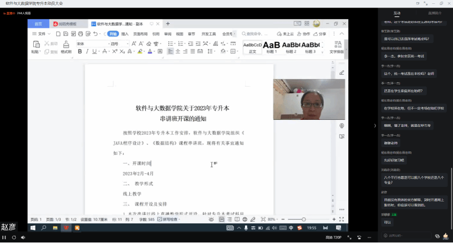Viewport: 453px width, 243px height.
Task: Switch to the 插入 ribbon tab
Action: point(125,34)
